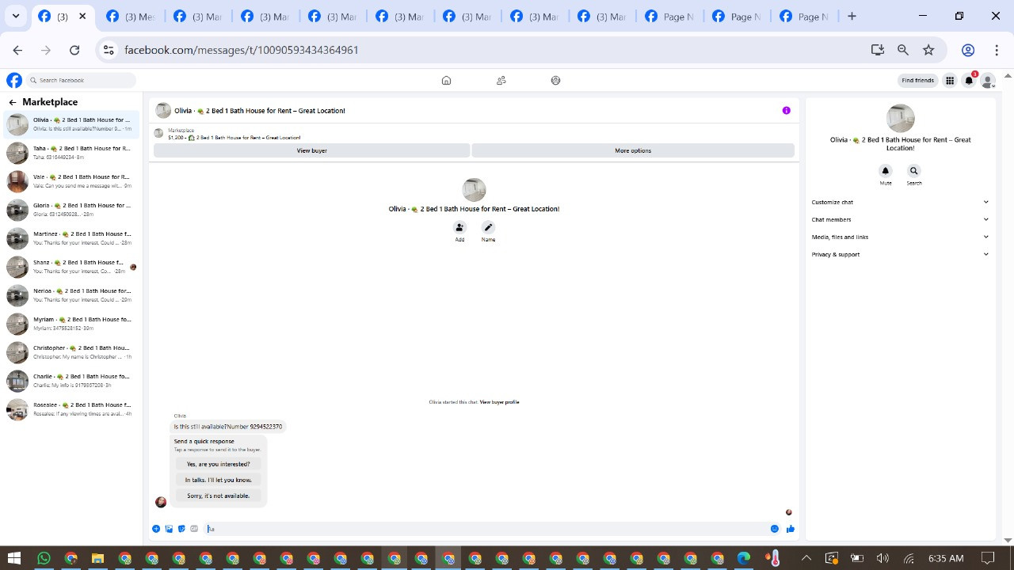Screen dimensions: 1014x570
Task: Bookmark this page with the star icon
Action: pos(928,50)
